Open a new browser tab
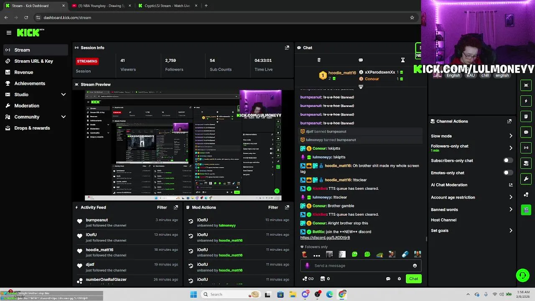Image resolution: width=535 pixels, height=301 pixels. click(x=206, y=6)
